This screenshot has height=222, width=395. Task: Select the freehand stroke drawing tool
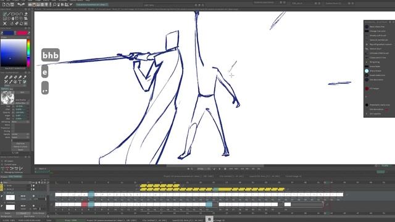5,14
